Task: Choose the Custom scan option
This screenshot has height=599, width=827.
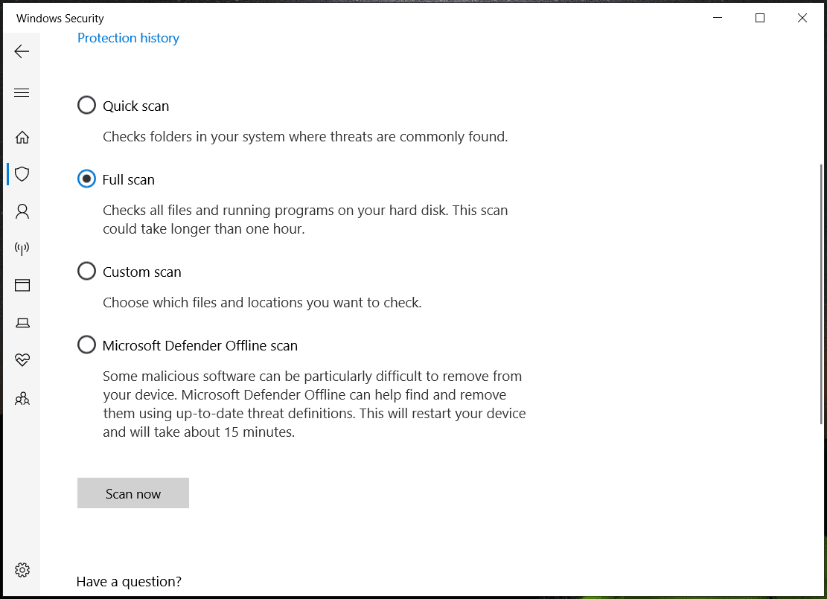Action: pos(86,271)
